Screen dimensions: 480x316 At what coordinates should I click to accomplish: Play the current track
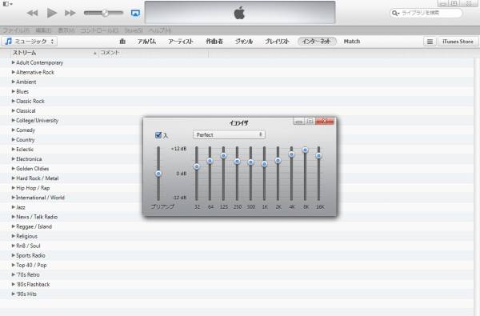(x=52, y=13)
